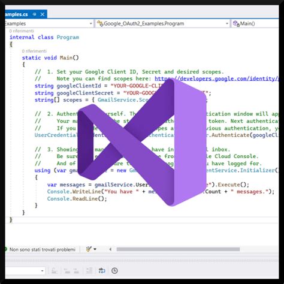The width and height of the screenshot is (284, 284).
Task: Click the find message in code icon
Action: point(55,271)
